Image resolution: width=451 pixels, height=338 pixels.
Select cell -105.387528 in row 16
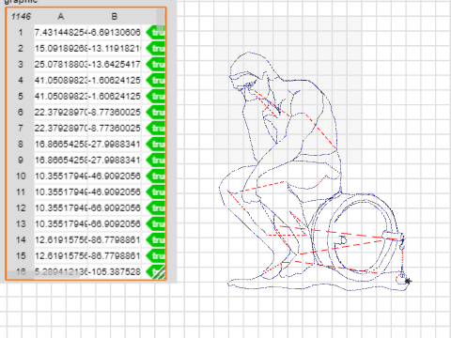[x=115, y=271]
